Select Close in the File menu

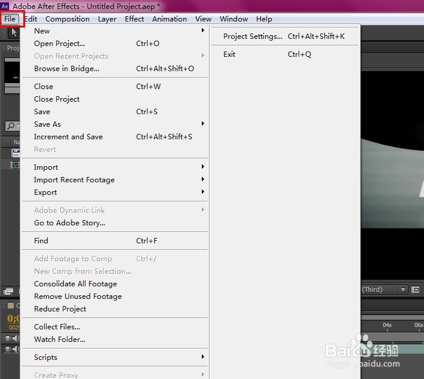point(115,86)
